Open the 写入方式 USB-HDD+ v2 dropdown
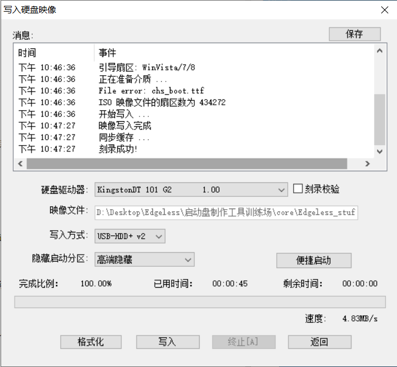Screen dimensions: 397x367 pyautogui.click(x=130, y=236)
